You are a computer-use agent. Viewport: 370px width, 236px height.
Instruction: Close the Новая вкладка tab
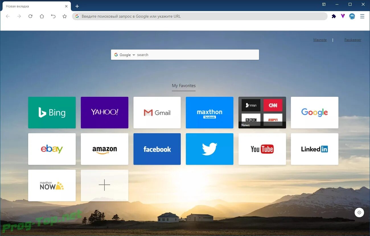coord(66,6)
